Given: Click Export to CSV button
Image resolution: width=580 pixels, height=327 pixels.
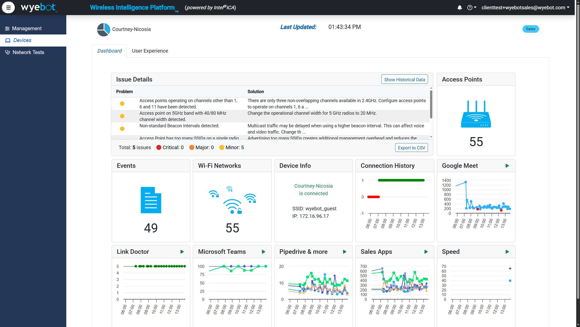Looking at the screenshot, I should 411,148.
